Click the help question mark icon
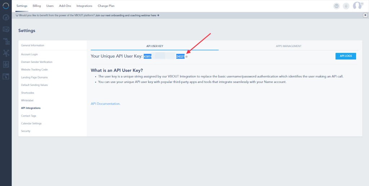This screenshot has width=369, height=186. point(337,6)
